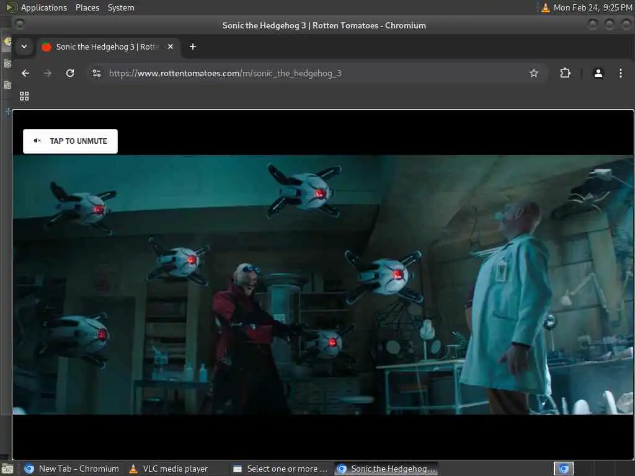The height and width of the screenshot is (476, 635).
Task: Bookmark this page with the star icon
Action: coord(534,73)
